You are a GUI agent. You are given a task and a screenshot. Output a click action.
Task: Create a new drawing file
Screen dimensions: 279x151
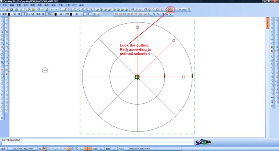[3, 10]
